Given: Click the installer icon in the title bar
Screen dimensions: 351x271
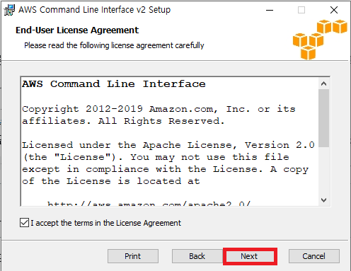Looking at the screenshot, I should click(9, 10).
